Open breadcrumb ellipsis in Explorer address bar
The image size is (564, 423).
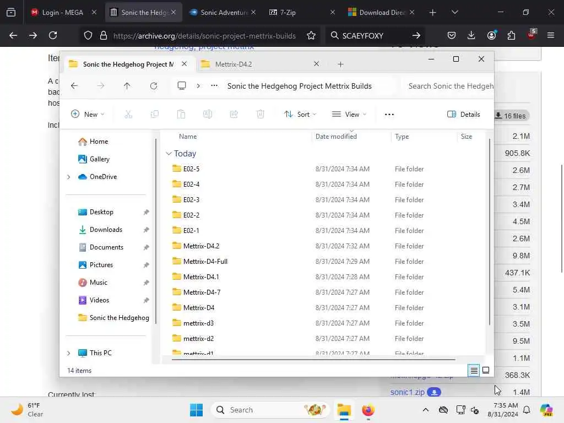214,85
